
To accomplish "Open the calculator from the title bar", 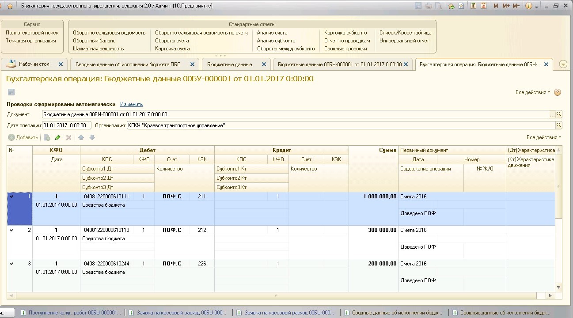I will [x=474, y=6].
